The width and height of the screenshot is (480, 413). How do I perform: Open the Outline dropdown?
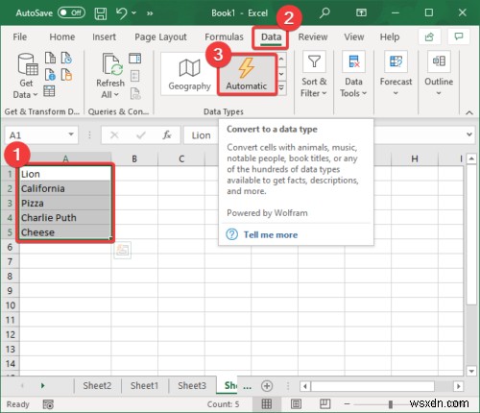[x=439, y=74]
